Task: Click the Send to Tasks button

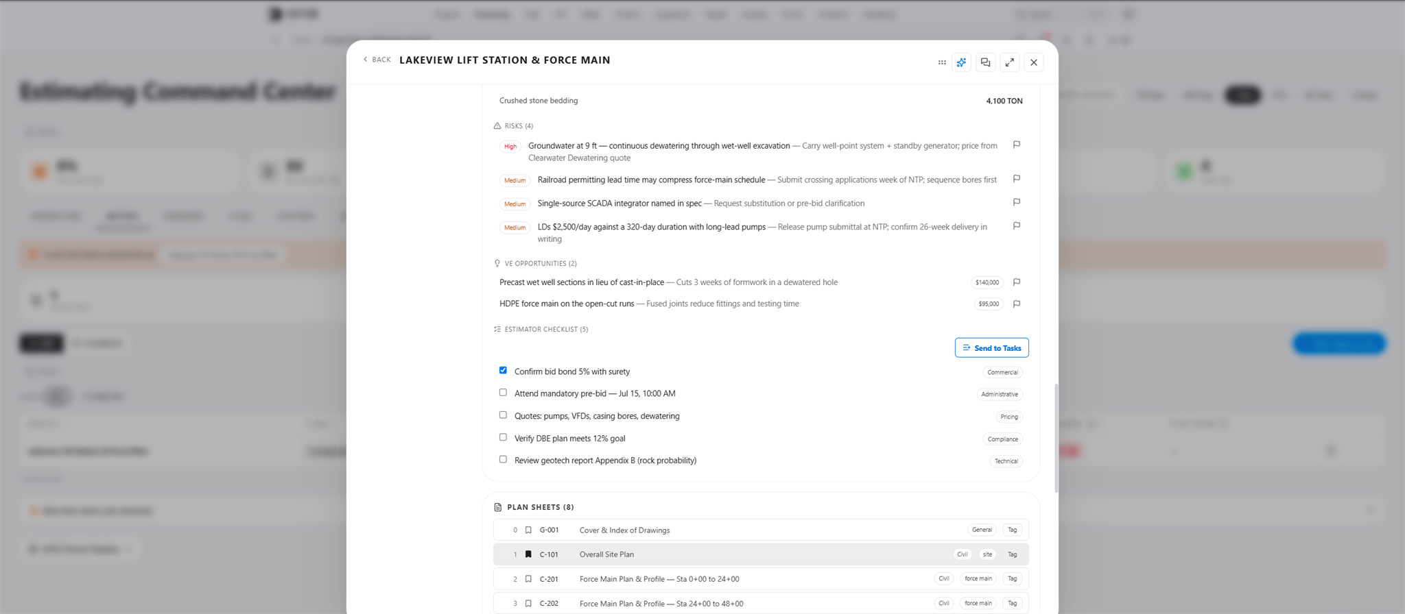Action: (991, 347)
